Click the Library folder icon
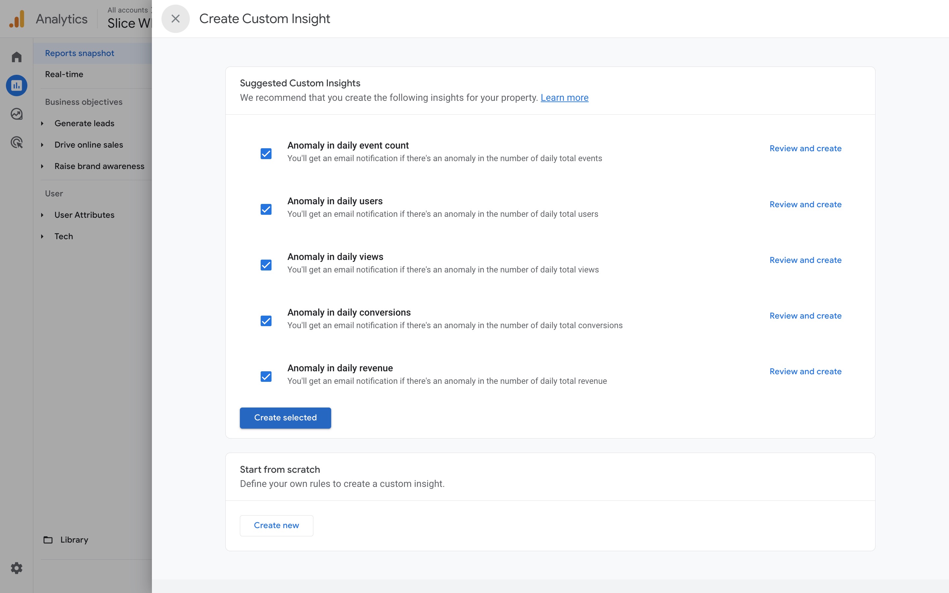This screenshot has width=949, height=593. [x=48, y=540]
